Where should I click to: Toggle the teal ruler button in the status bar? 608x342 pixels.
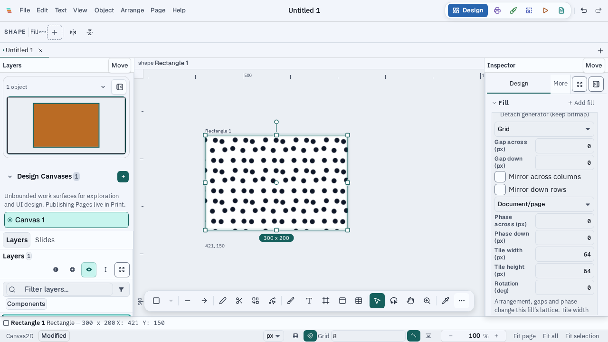414,336
